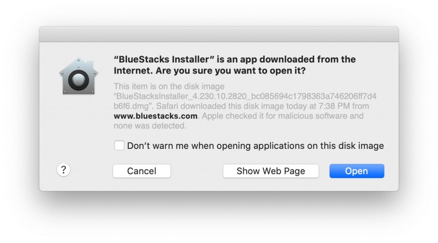The height and width of the screenshot is (243, 438).
Task: Click 'This item is on the disk image' text
Action: click(x=169, y=86)
